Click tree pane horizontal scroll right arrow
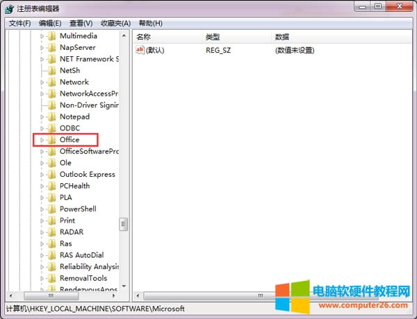This screenshot has width=417, height=319. point(113,295)
